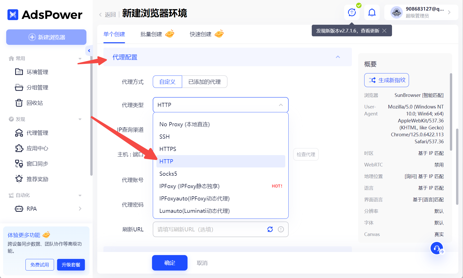463x278 pixels.
Task: Click the summary panel scrollbar
Action: point(451,112)
